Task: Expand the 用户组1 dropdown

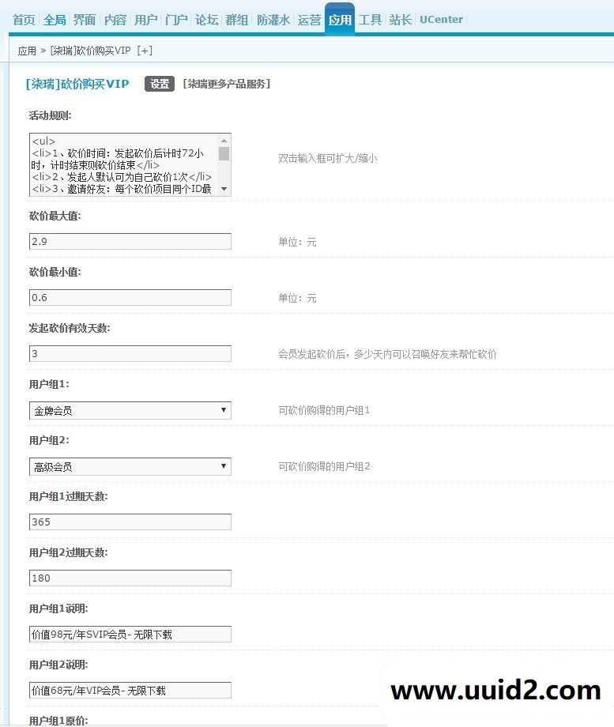Action: [x=130, y=410]
